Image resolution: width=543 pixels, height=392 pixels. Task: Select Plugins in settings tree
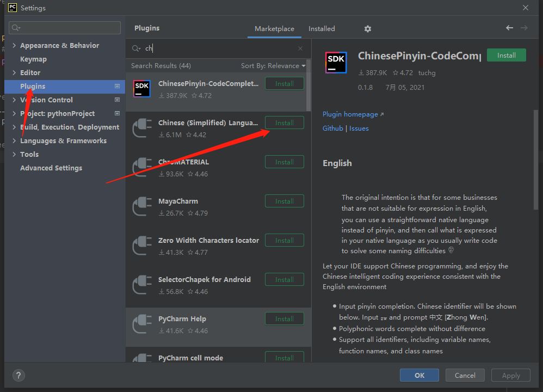65,87
